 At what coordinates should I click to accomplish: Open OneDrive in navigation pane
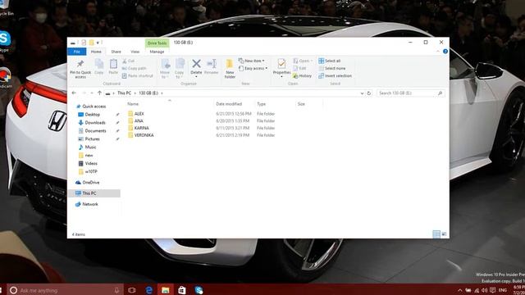pos(91,182)
